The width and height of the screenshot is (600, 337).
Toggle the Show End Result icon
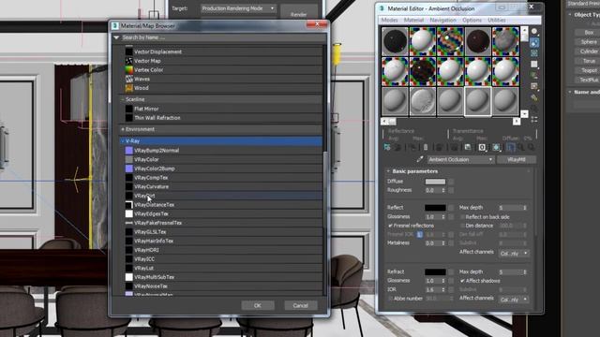pyautogui.click(x=510, y=148)
